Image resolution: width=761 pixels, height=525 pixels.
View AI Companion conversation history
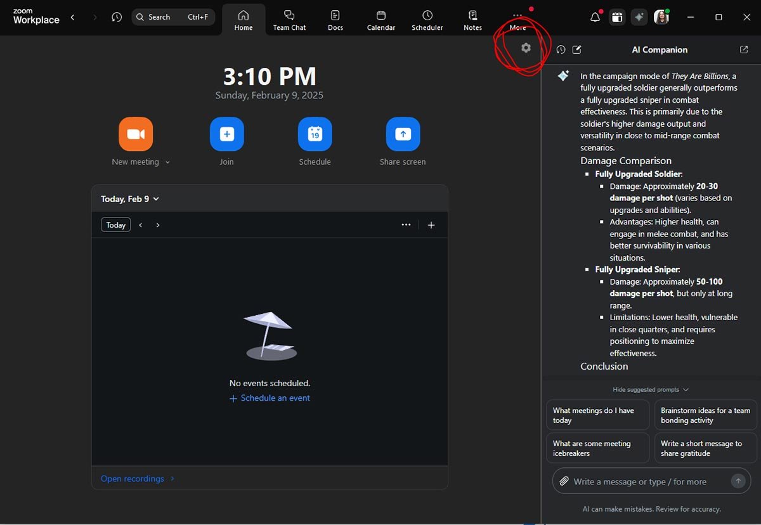(561, 49)
